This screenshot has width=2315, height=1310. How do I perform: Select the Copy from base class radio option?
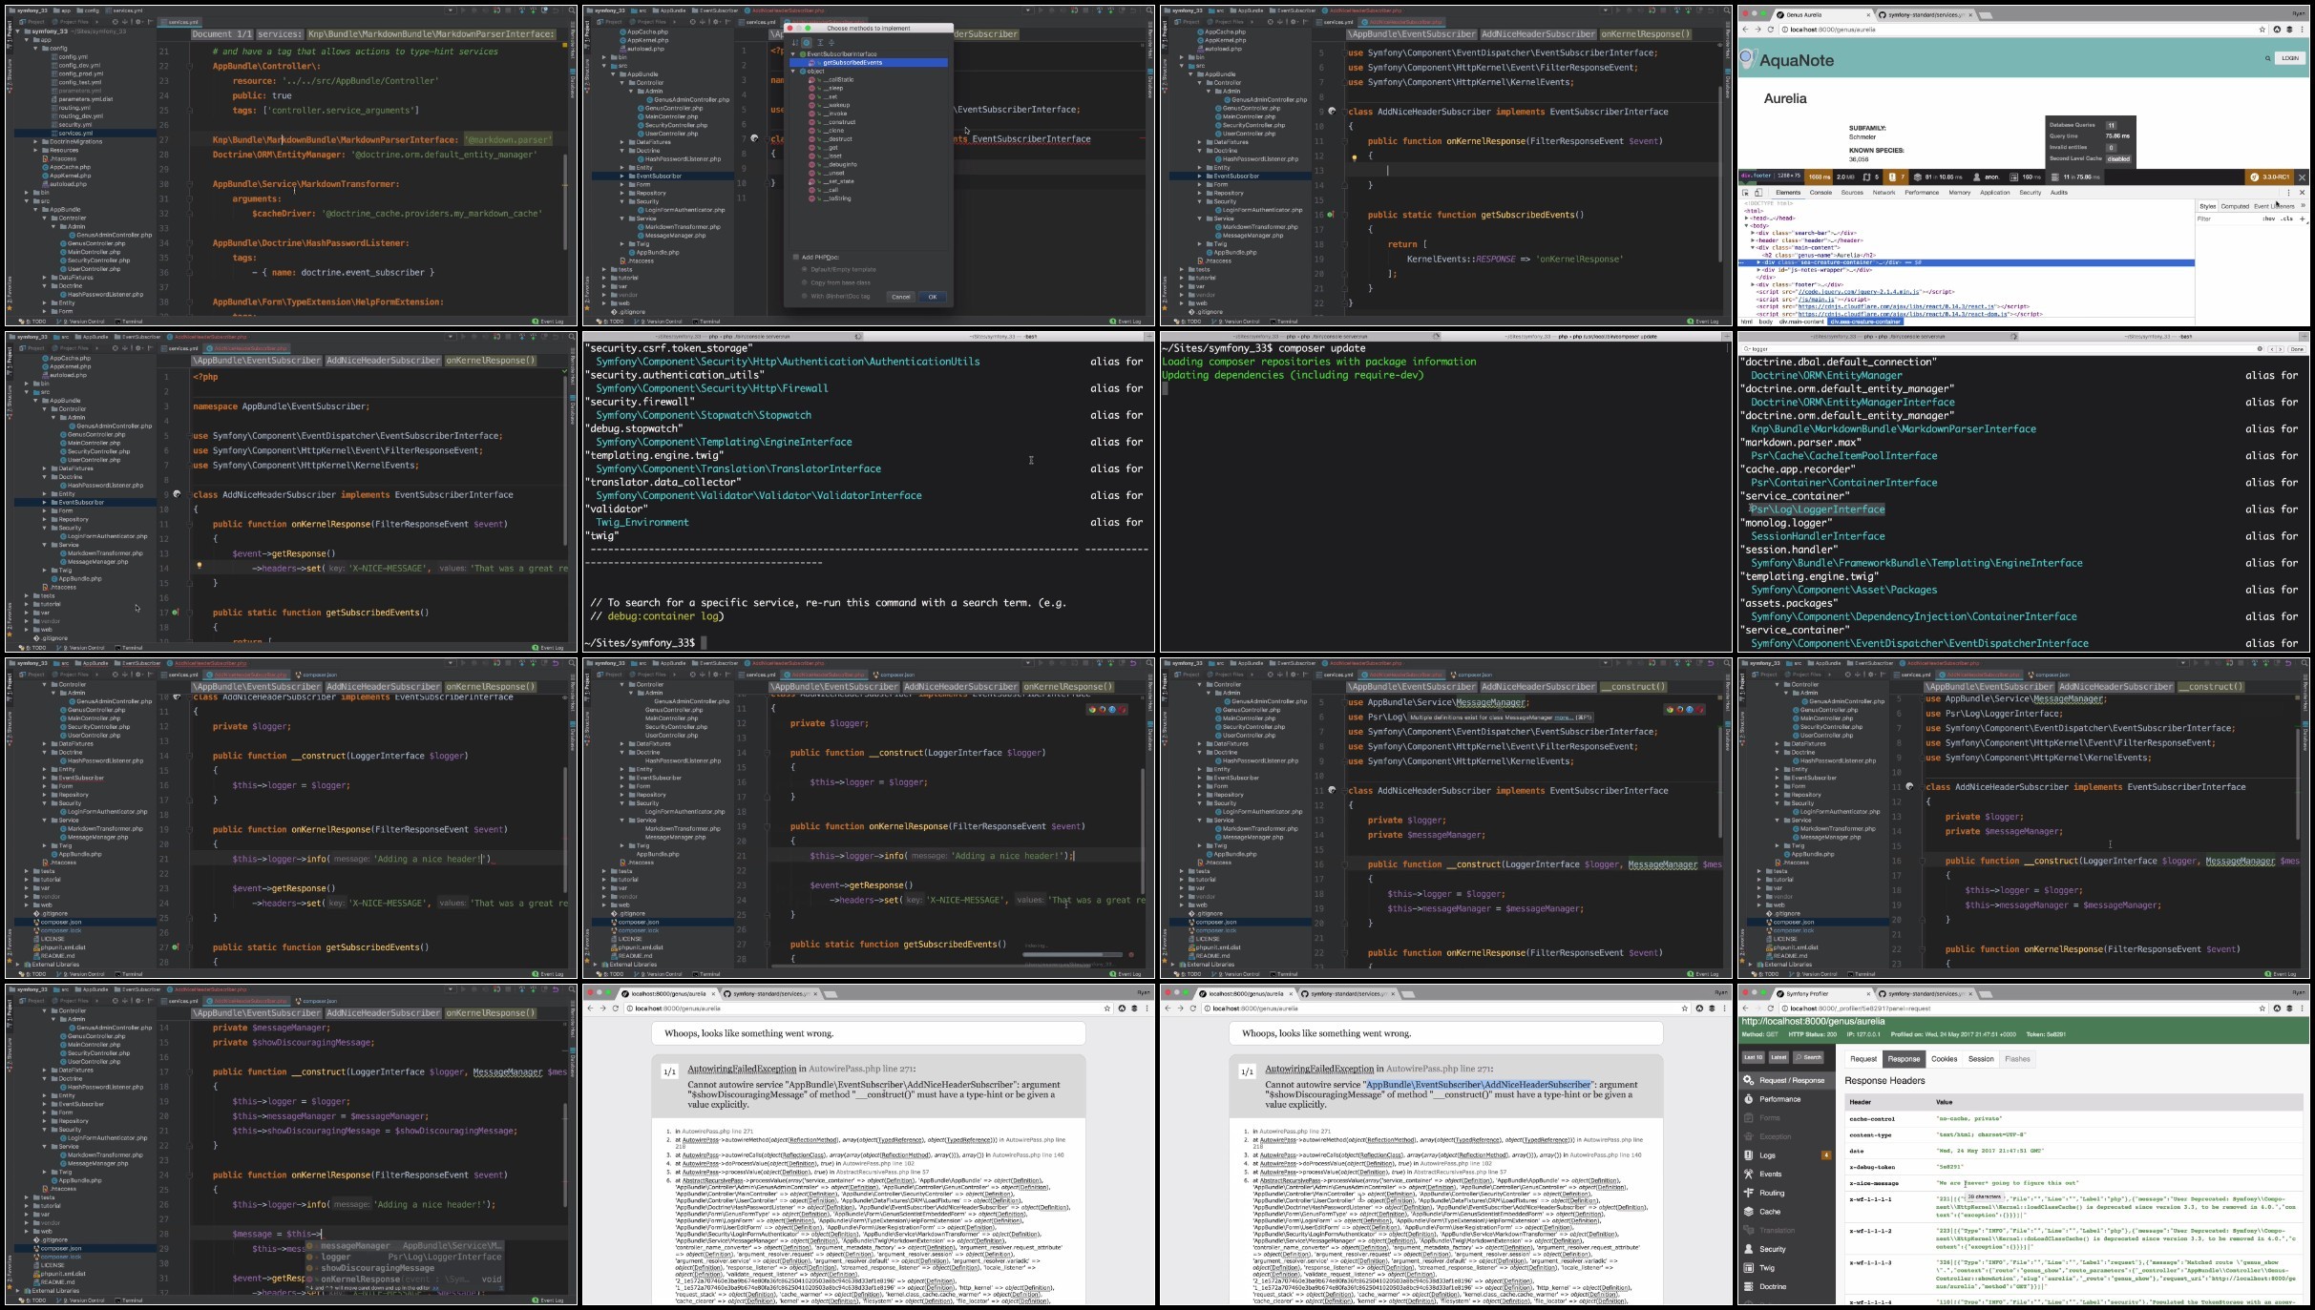(805, 282)
